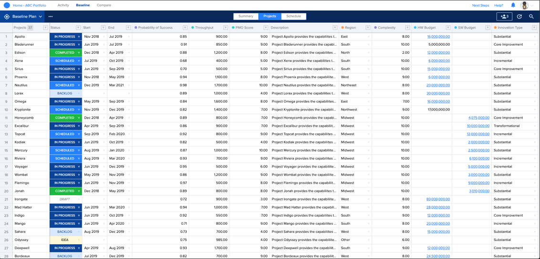
Task: Switch to the Activity tab
Action: pos(63,5)
